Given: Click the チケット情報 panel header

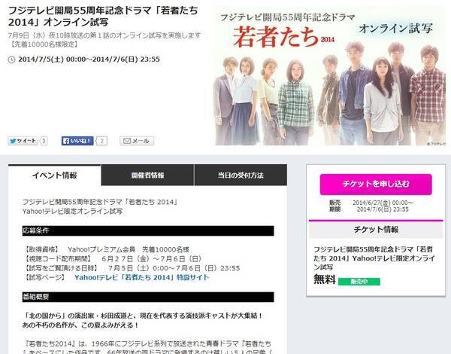Looking at the screenshot, I should coord(376,230).
